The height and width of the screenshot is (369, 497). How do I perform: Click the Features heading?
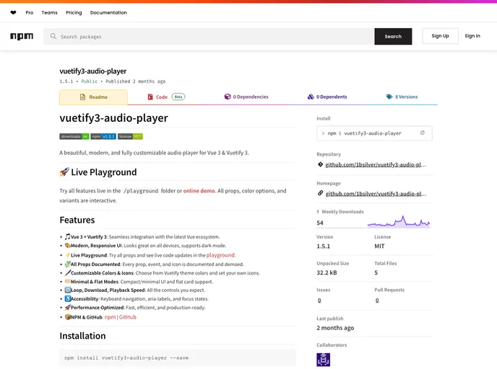click(77, 220)
